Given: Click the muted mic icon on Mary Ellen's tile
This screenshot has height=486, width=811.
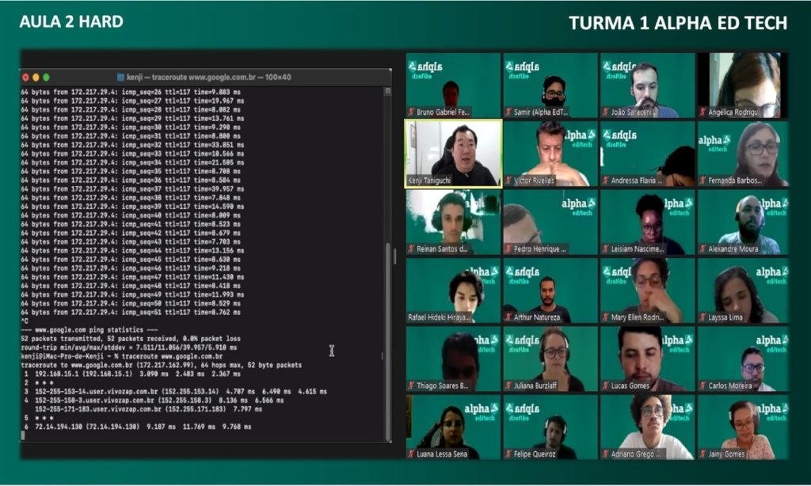Looking at the screenshot, I should point(606,316).
